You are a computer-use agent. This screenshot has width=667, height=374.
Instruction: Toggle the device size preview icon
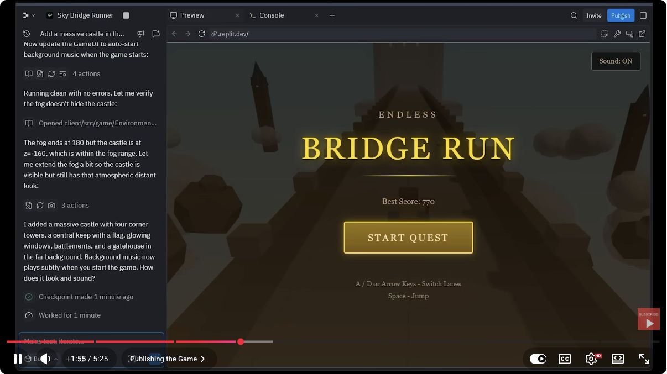629,34
